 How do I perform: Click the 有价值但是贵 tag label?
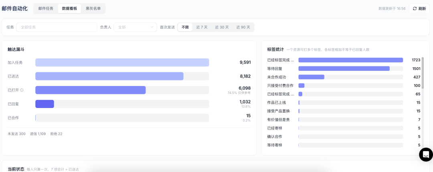coord(278,120)
